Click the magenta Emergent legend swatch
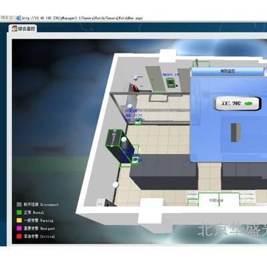267x267 pixels. pyautogui.click(x=19, y=228)
